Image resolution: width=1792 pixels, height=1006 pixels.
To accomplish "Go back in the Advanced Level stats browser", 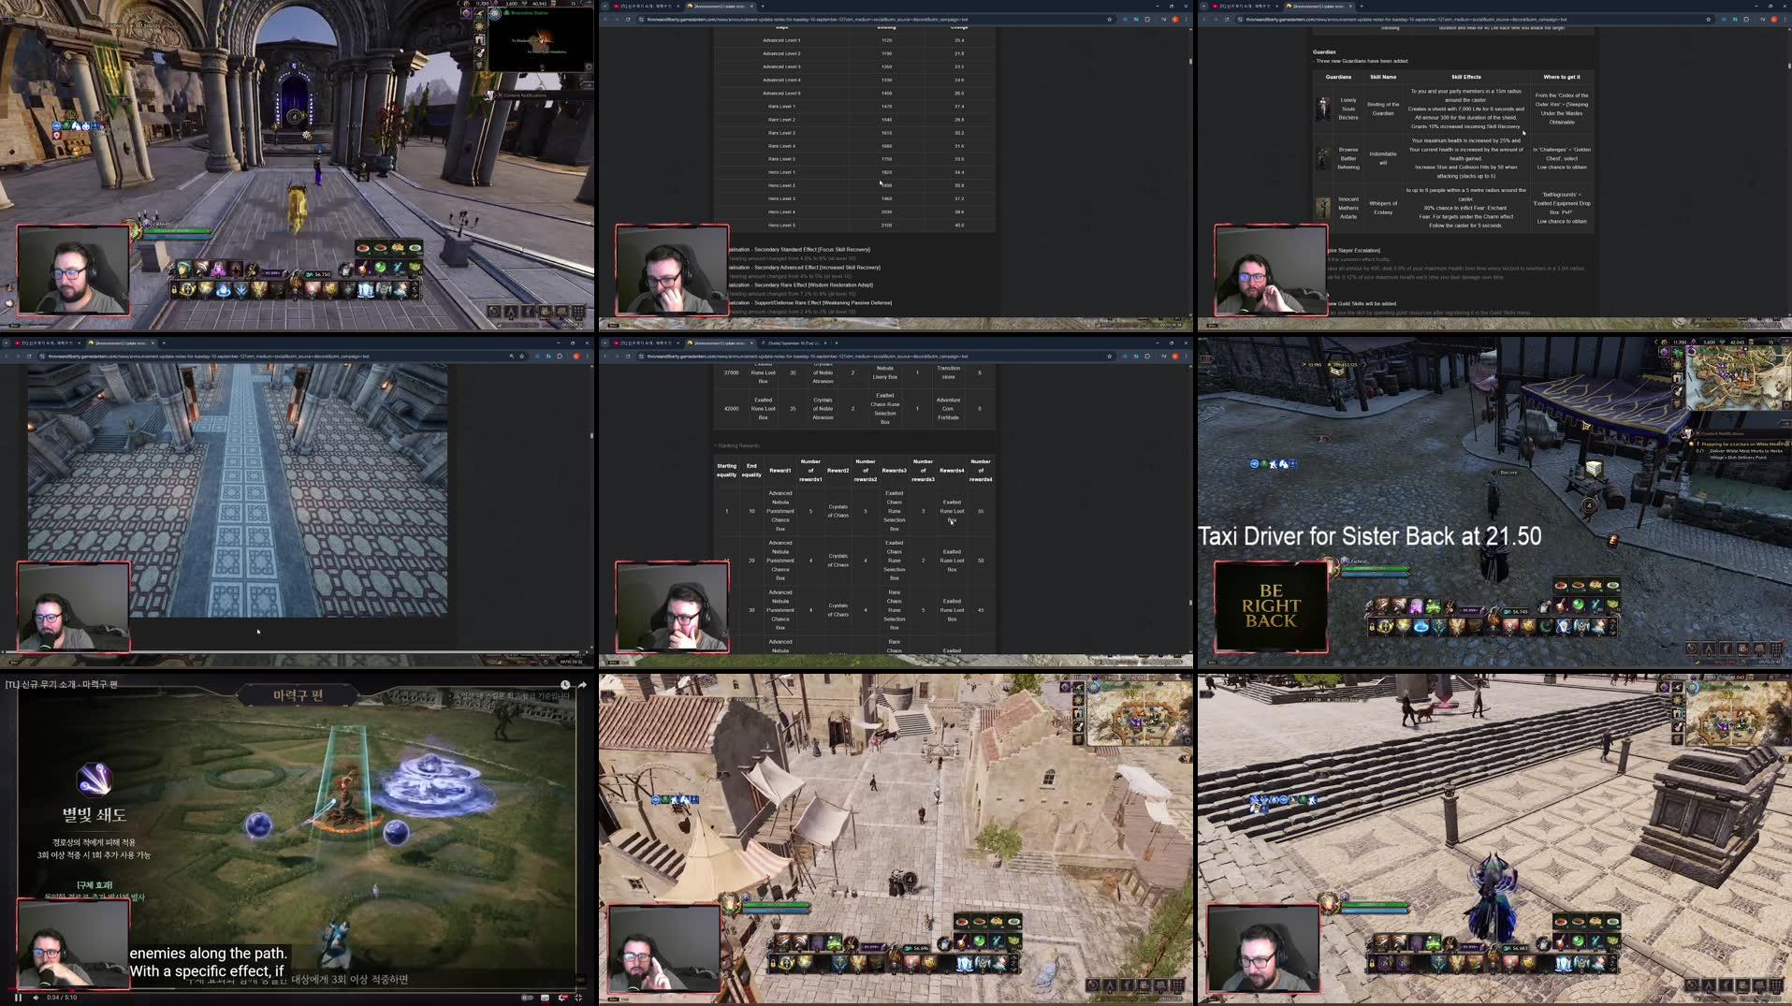I will (x=605, y=19).
